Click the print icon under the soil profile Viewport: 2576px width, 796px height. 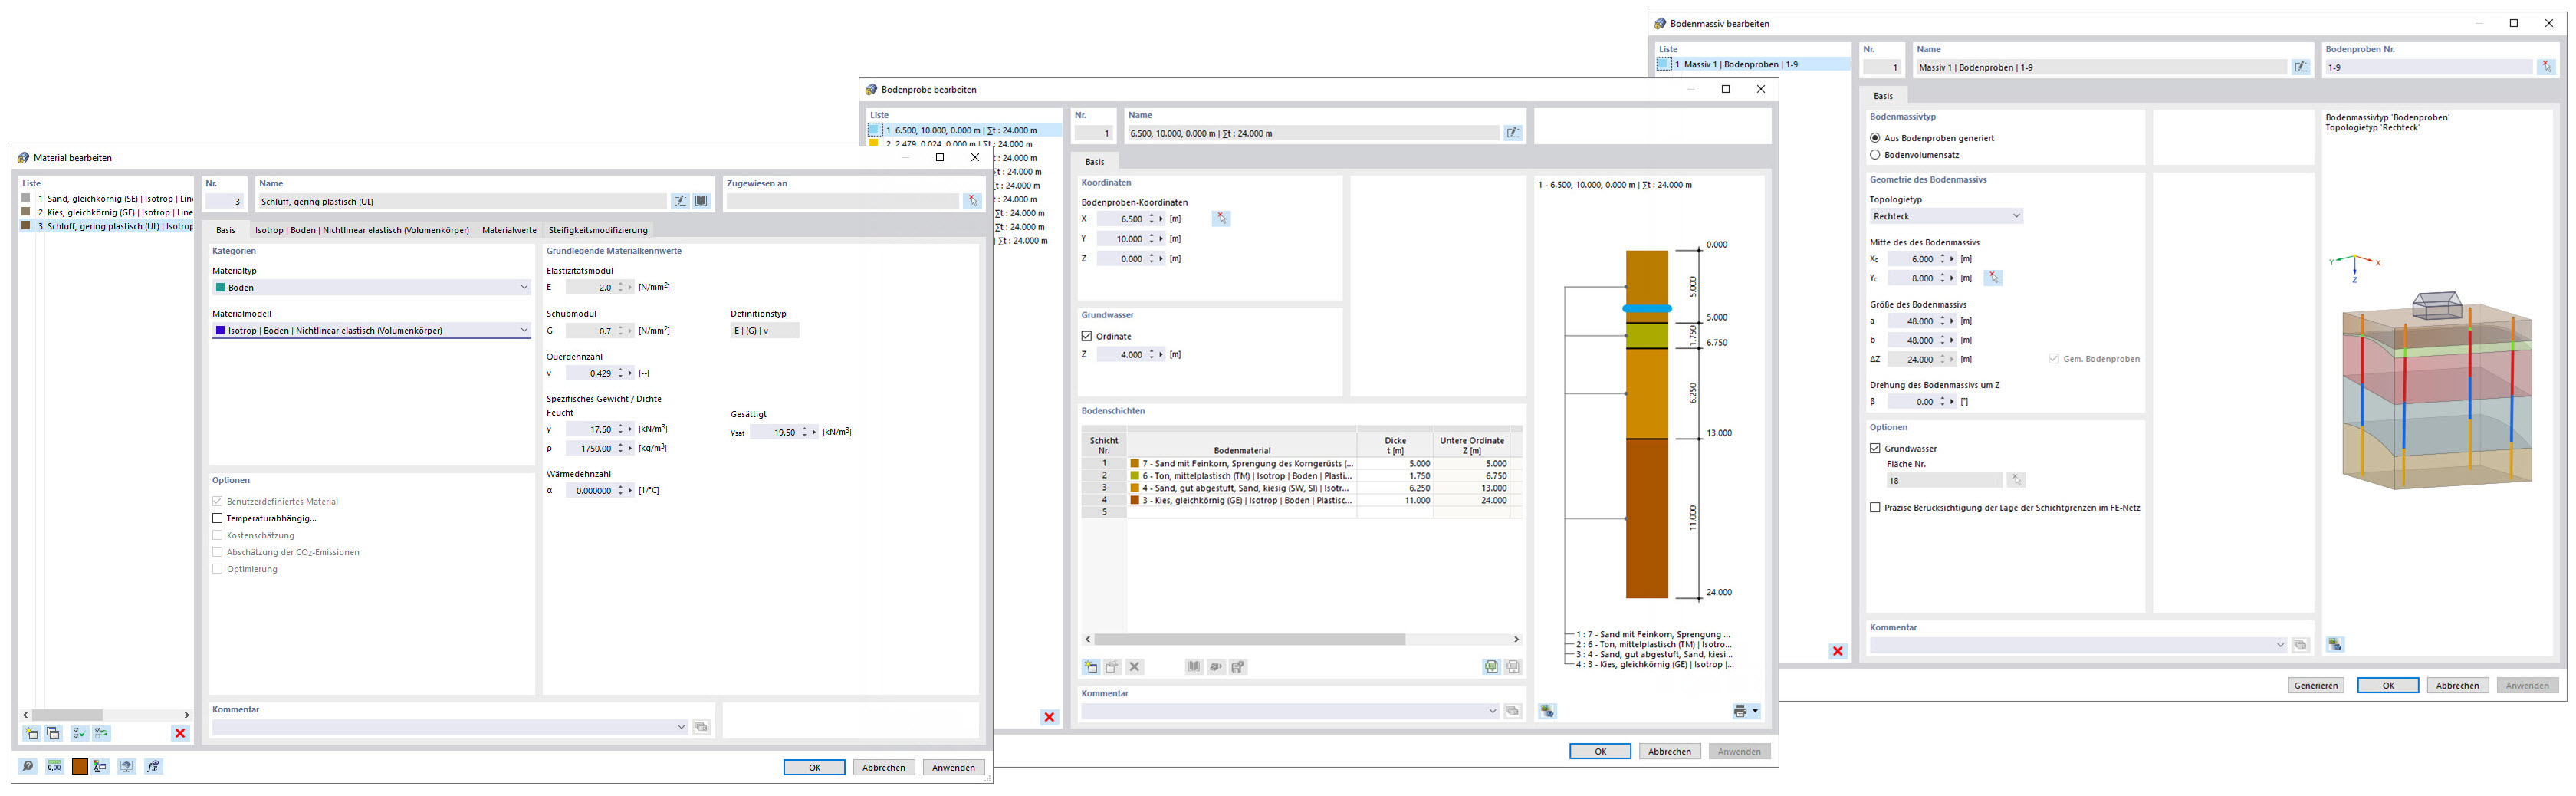coord(1740,711)
